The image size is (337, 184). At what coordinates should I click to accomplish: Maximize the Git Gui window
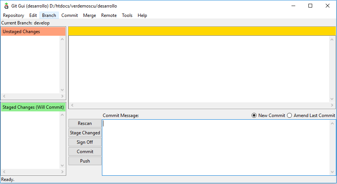point(310,6)
